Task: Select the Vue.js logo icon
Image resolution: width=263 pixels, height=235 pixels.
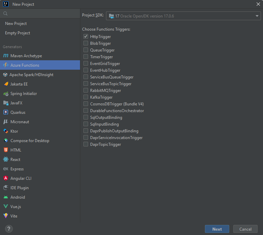Action: (x=6, y=207)
